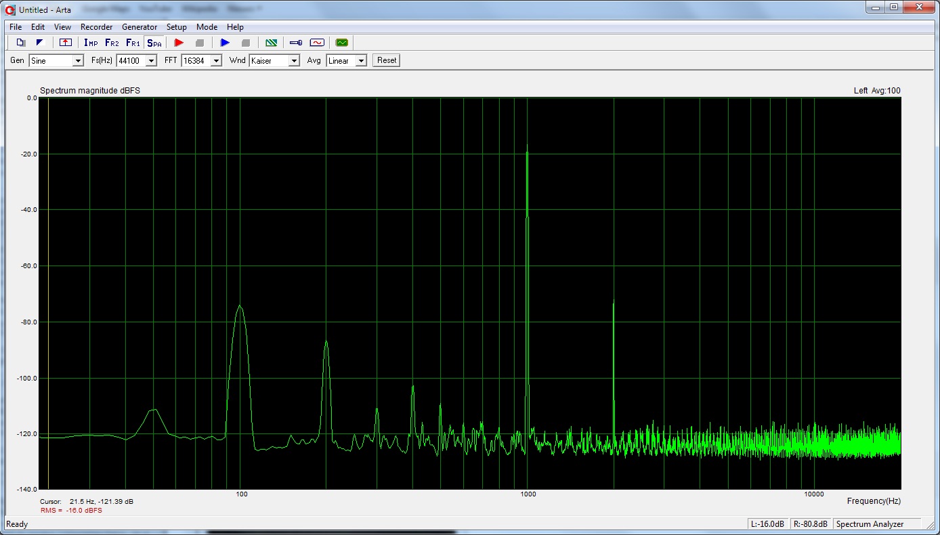Image resolution: width=940 pixels, height=535 pixels.
Task: Open the Mode menu
Action: pyautogui.click(x=207, y=27)
